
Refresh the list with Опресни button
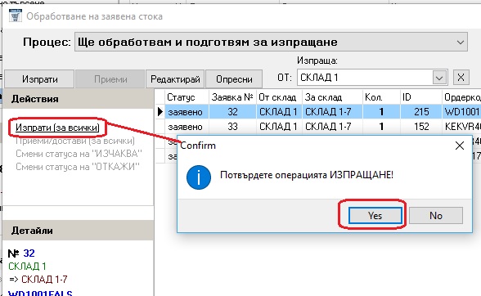pyautogui.click(x=234, y=79)
